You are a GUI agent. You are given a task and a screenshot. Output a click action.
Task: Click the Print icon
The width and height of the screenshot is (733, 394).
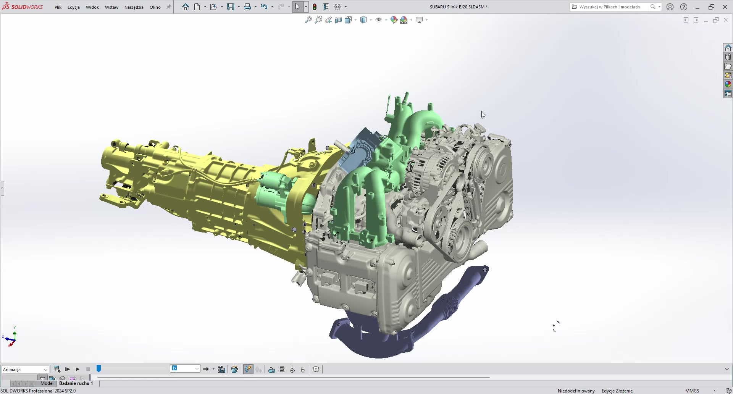click(x=247, y=7)
